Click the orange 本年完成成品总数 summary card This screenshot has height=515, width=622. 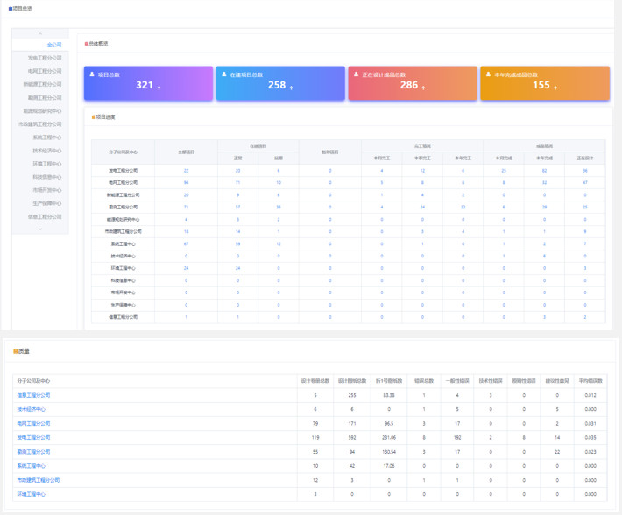(x=544, y=83)
